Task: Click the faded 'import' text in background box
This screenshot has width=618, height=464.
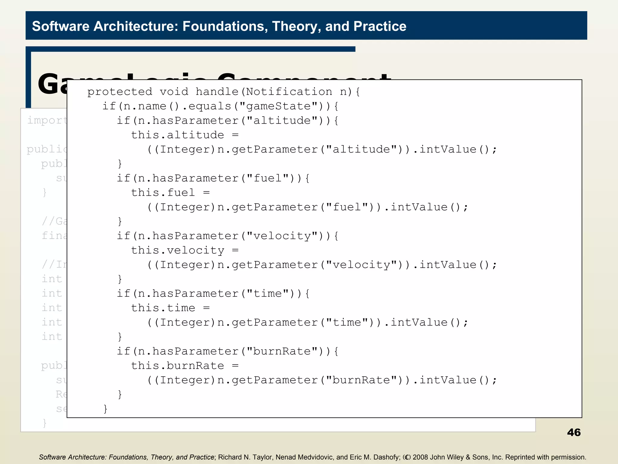Action: (46, 121)
